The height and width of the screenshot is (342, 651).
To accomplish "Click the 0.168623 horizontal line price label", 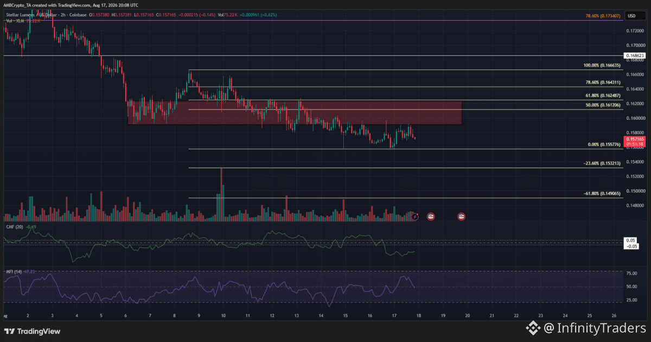I will click(634, 55).
